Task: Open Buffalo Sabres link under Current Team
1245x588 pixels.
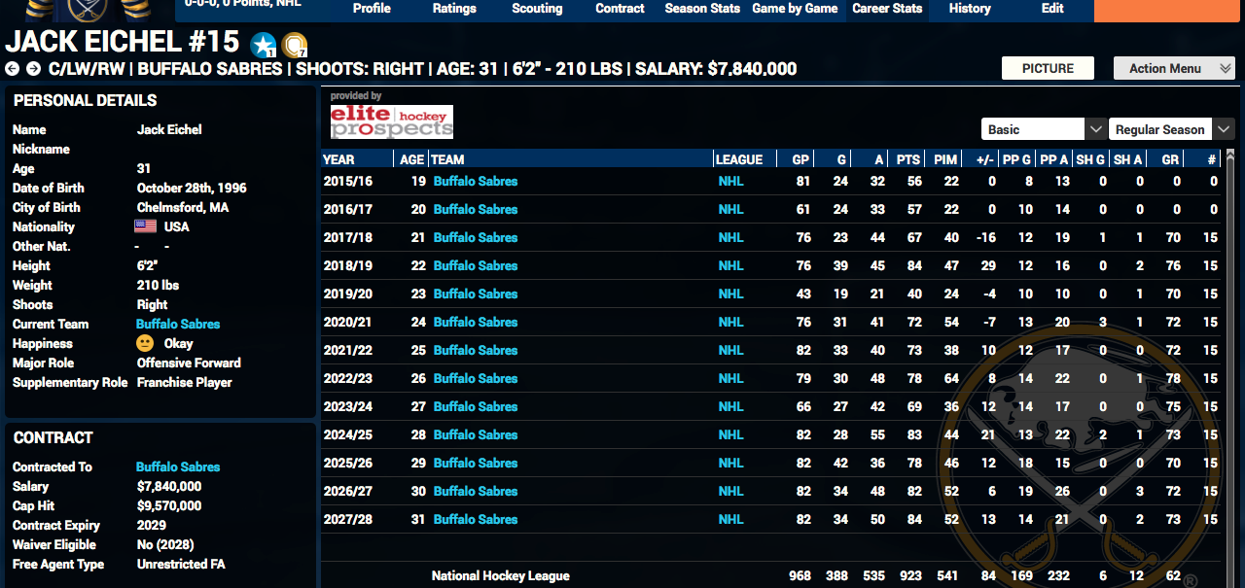Action: pyautogui.click(x=178, y=324)
